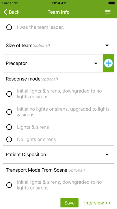
Task: Tap the Patient Disposition field label
Action: click(26, 154)
